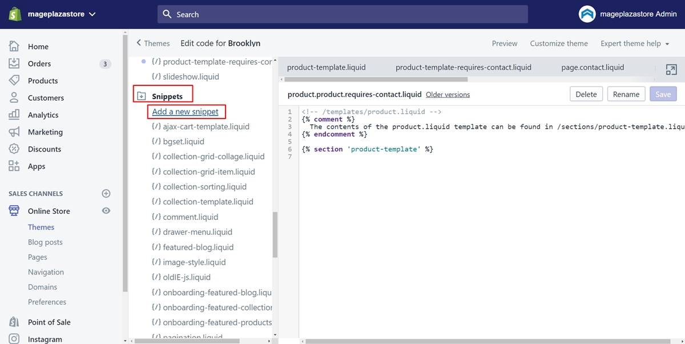
Task: Click the file list scroll up arrow
Action: pyautogui.click(x=275, y=60)
